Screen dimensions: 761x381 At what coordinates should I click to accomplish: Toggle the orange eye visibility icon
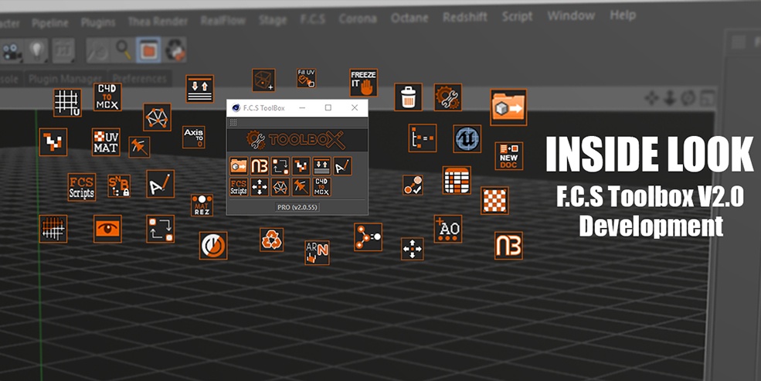[x=107, y=229]
